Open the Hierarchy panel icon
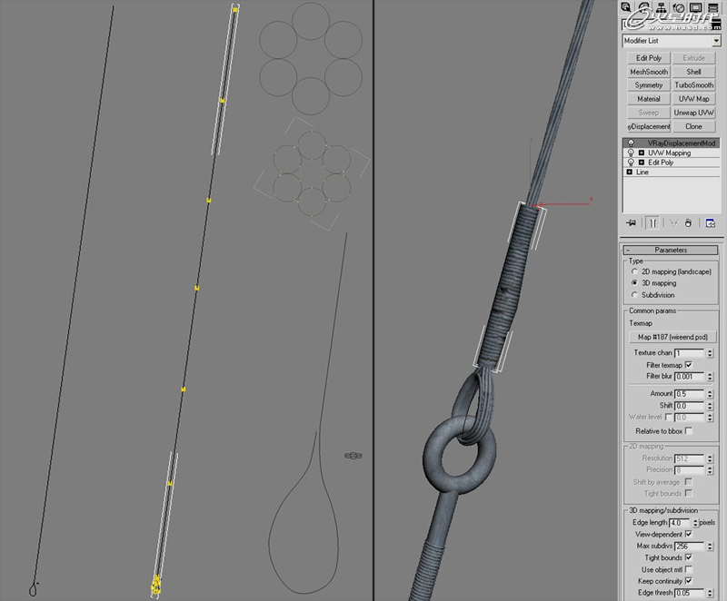Screen dimensions: 727x601 click(661, 7)
